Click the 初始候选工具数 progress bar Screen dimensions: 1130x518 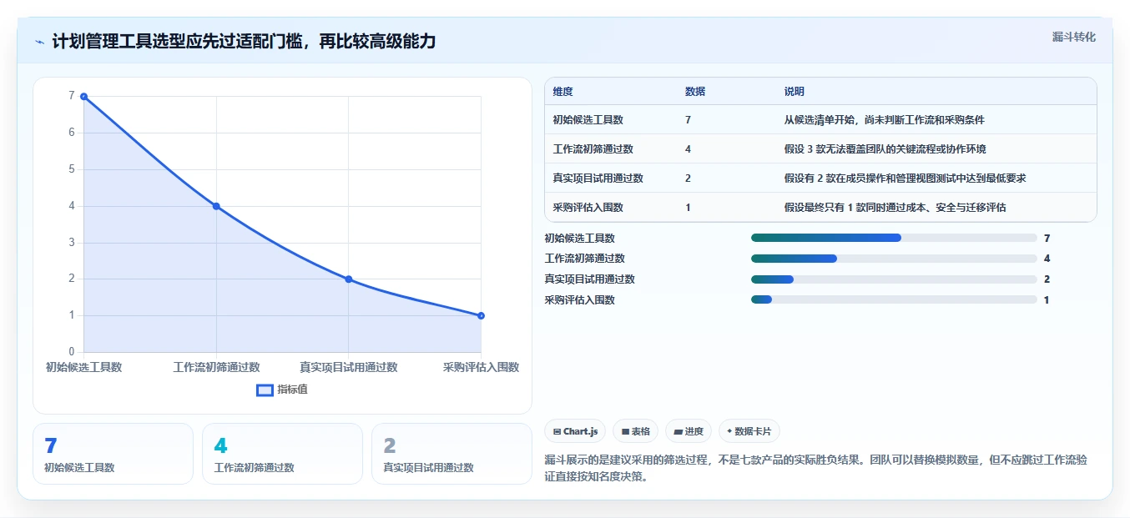(894, 238)
